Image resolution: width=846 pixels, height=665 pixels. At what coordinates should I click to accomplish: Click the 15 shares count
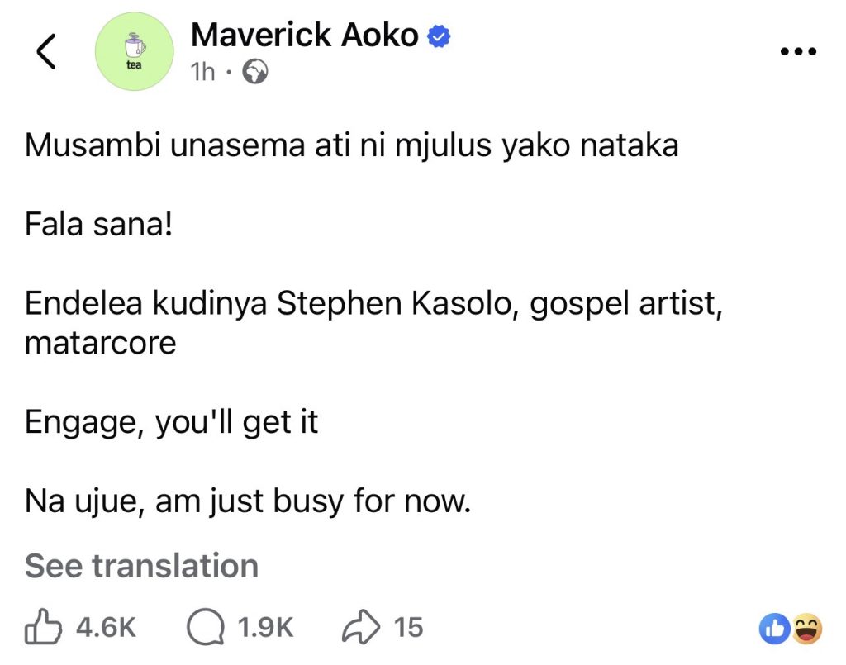tap(408, 628)
